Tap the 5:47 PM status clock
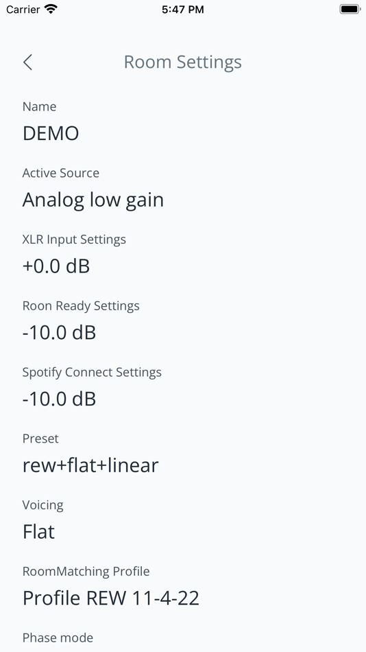Viewport: 366px width, 652px height. tap(183, 9)
